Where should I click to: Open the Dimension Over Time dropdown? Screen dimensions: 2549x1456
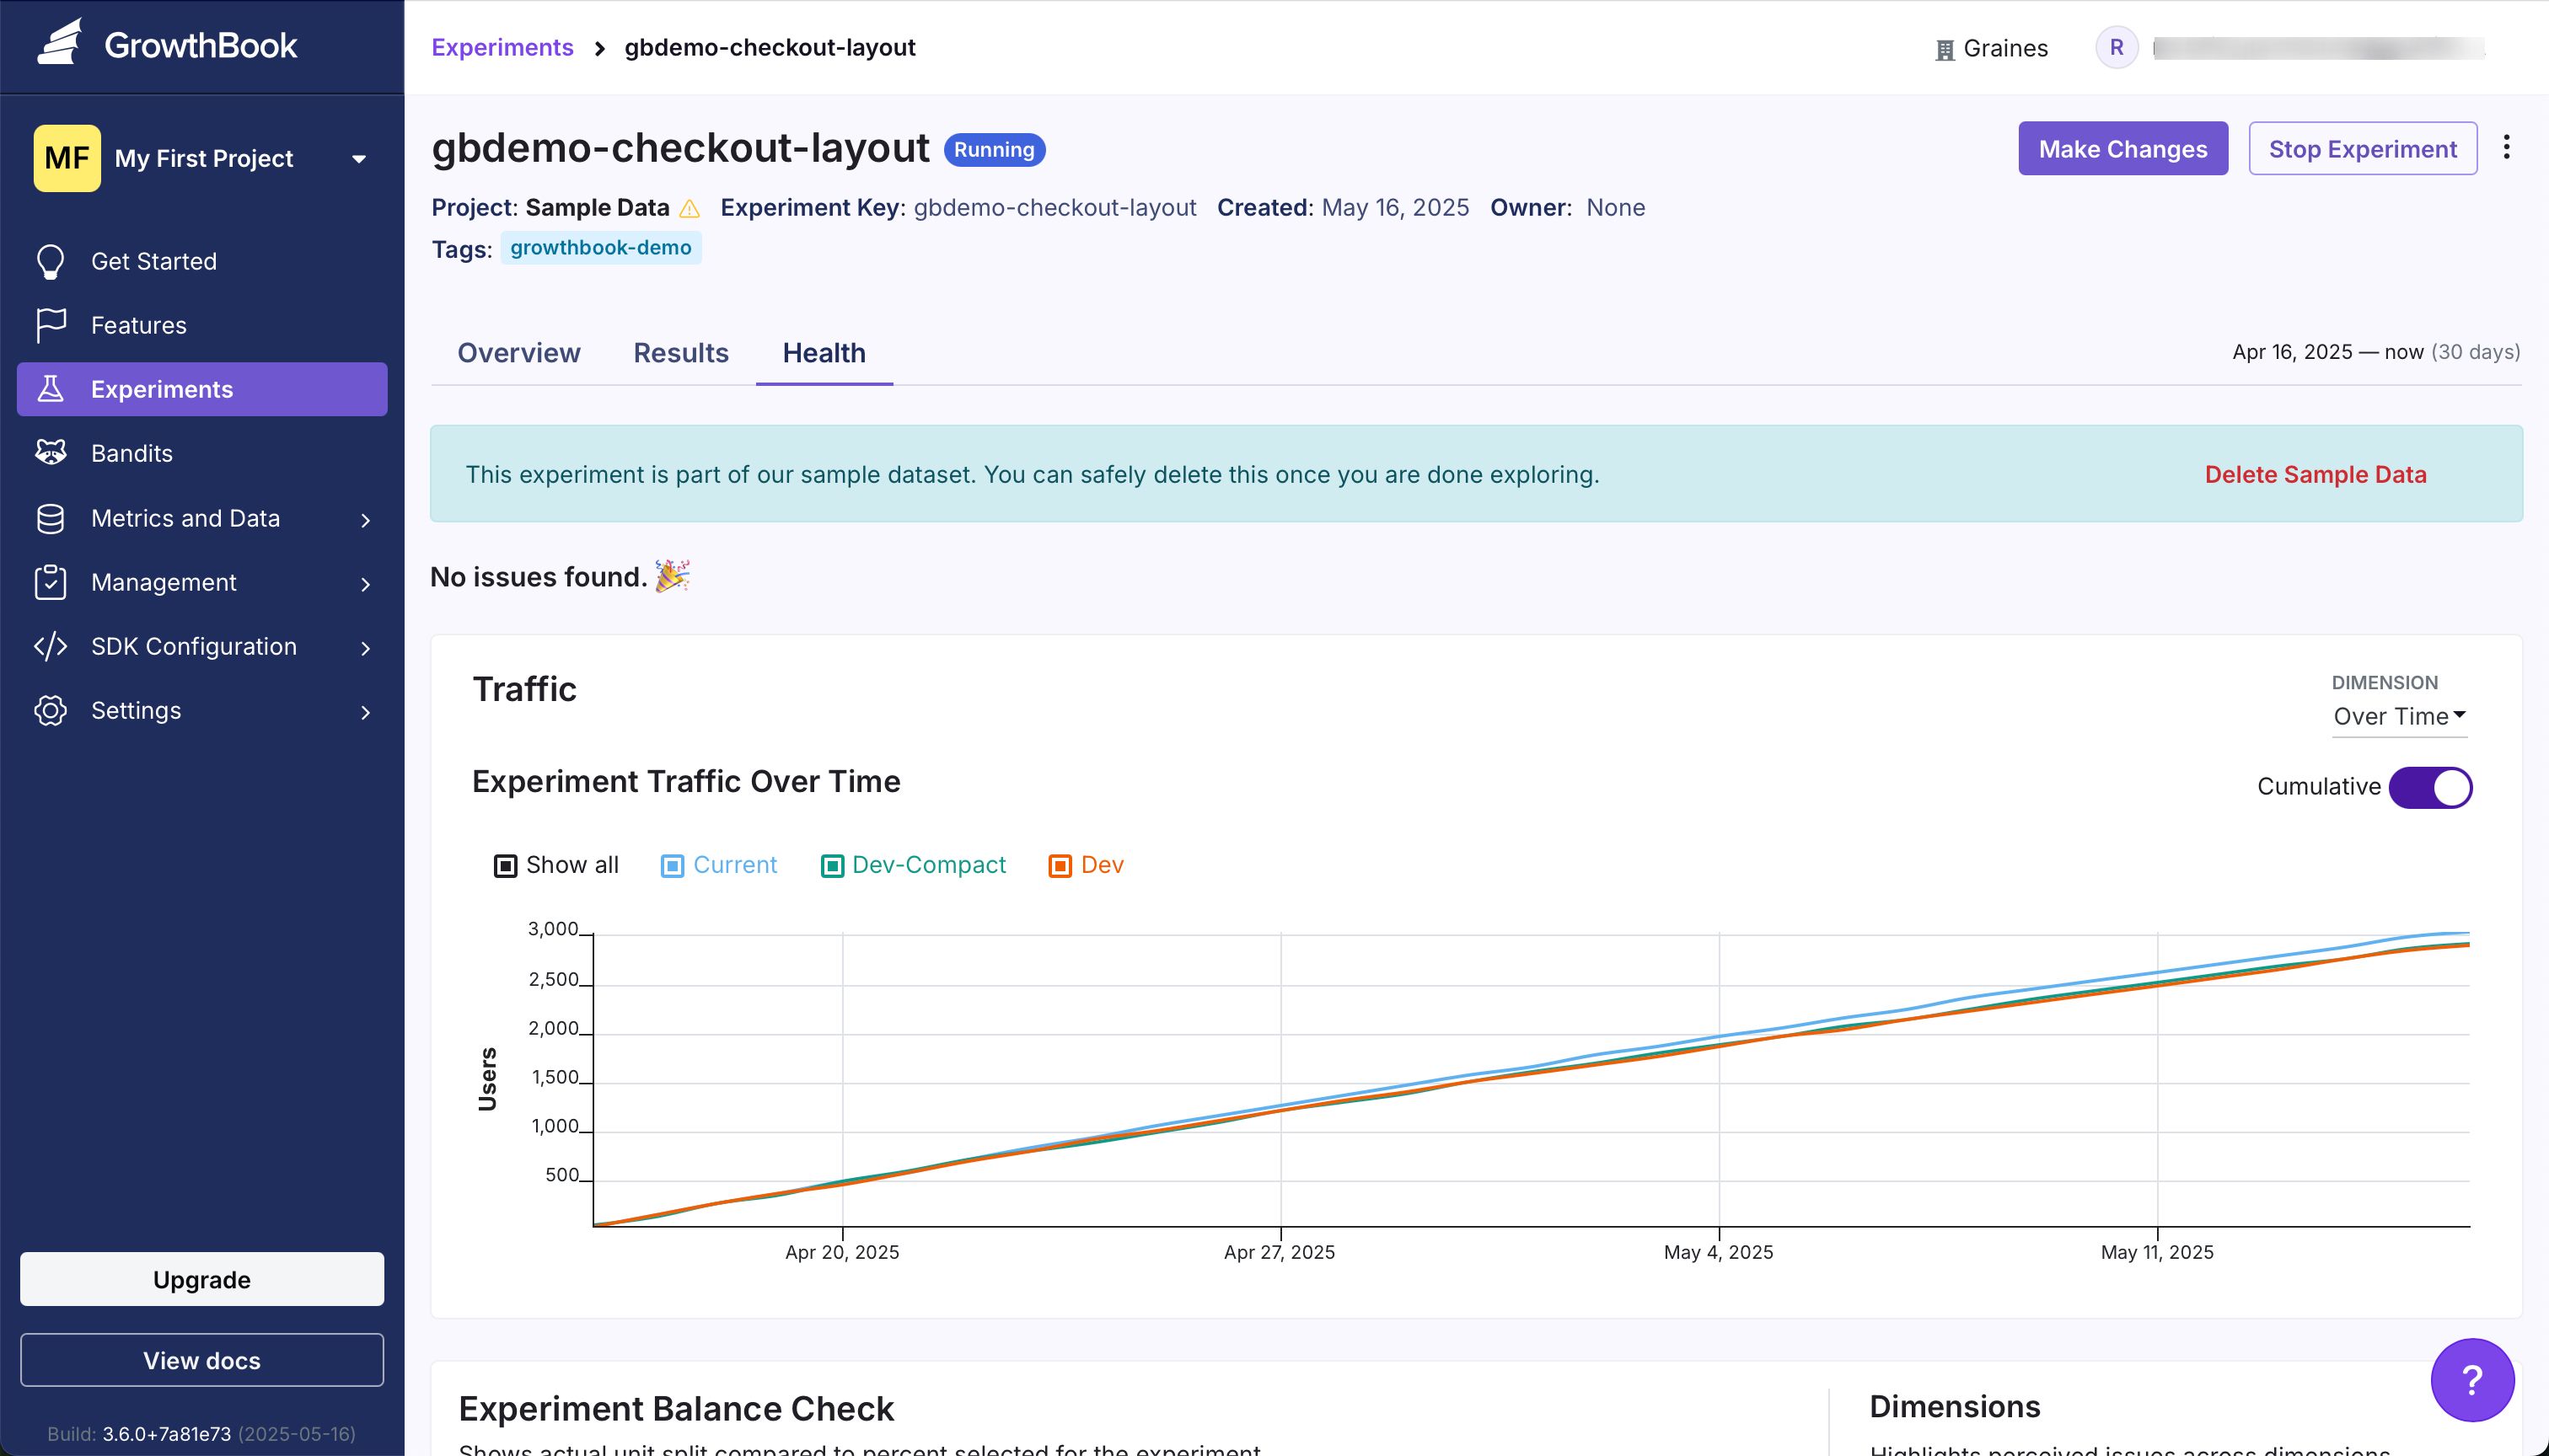click(2399, 716)
